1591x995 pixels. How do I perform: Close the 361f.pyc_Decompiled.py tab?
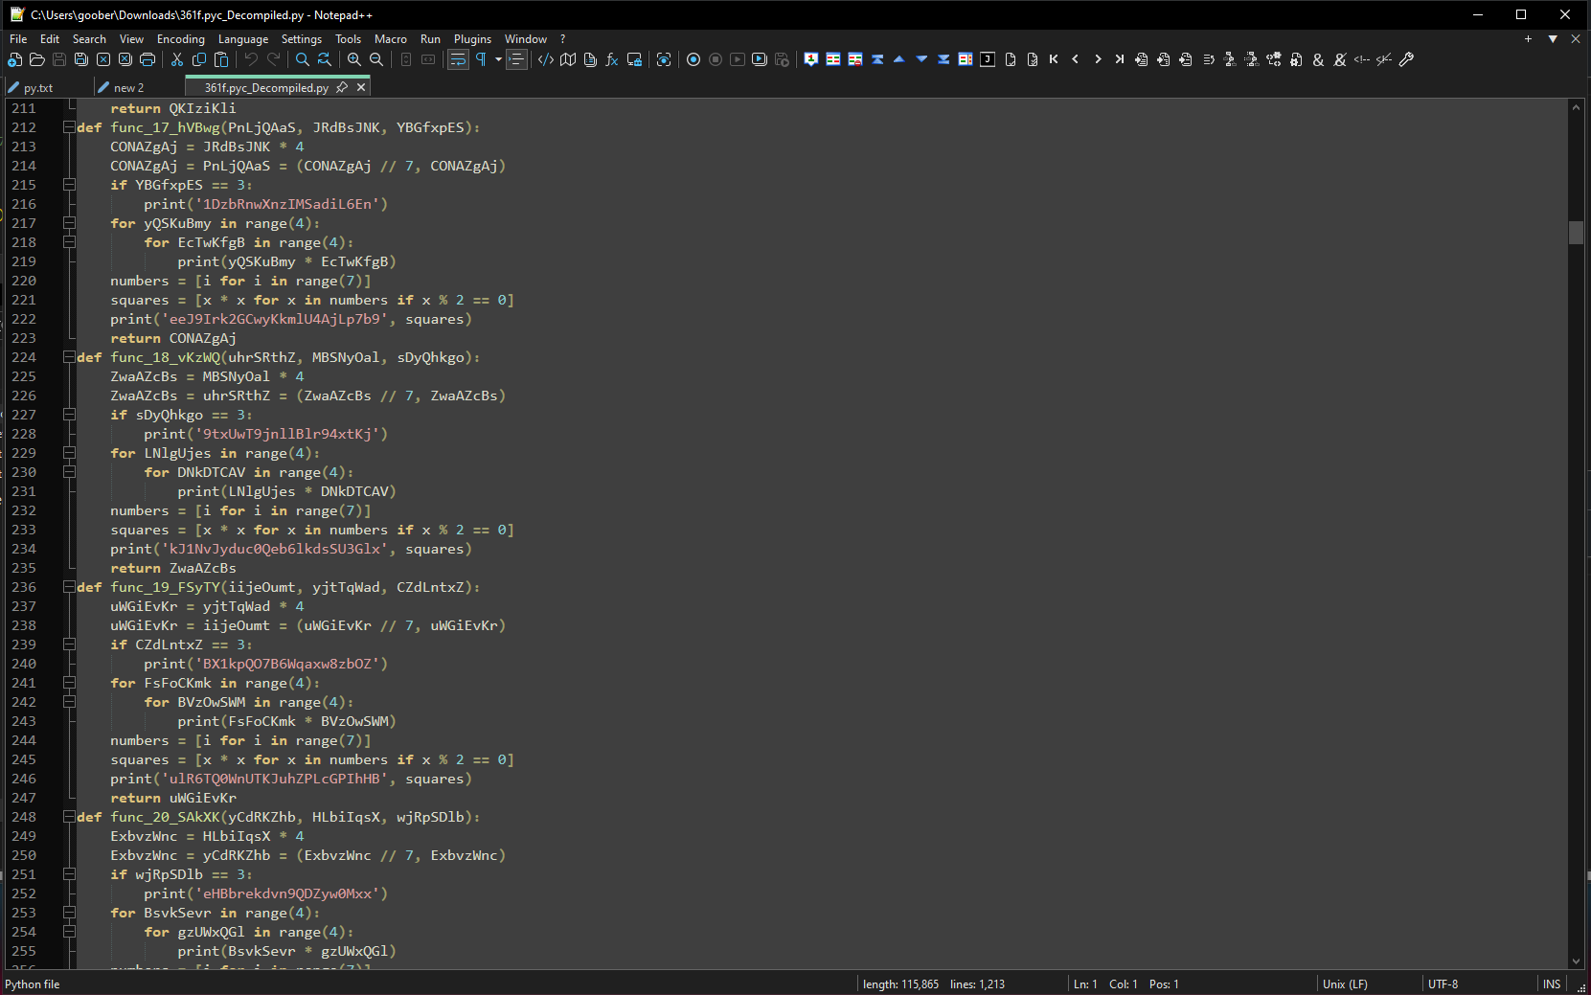pos(361,87)
